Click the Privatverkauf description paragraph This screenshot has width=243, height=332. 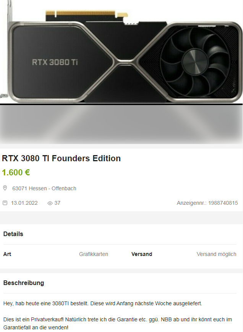pos(118,323)
